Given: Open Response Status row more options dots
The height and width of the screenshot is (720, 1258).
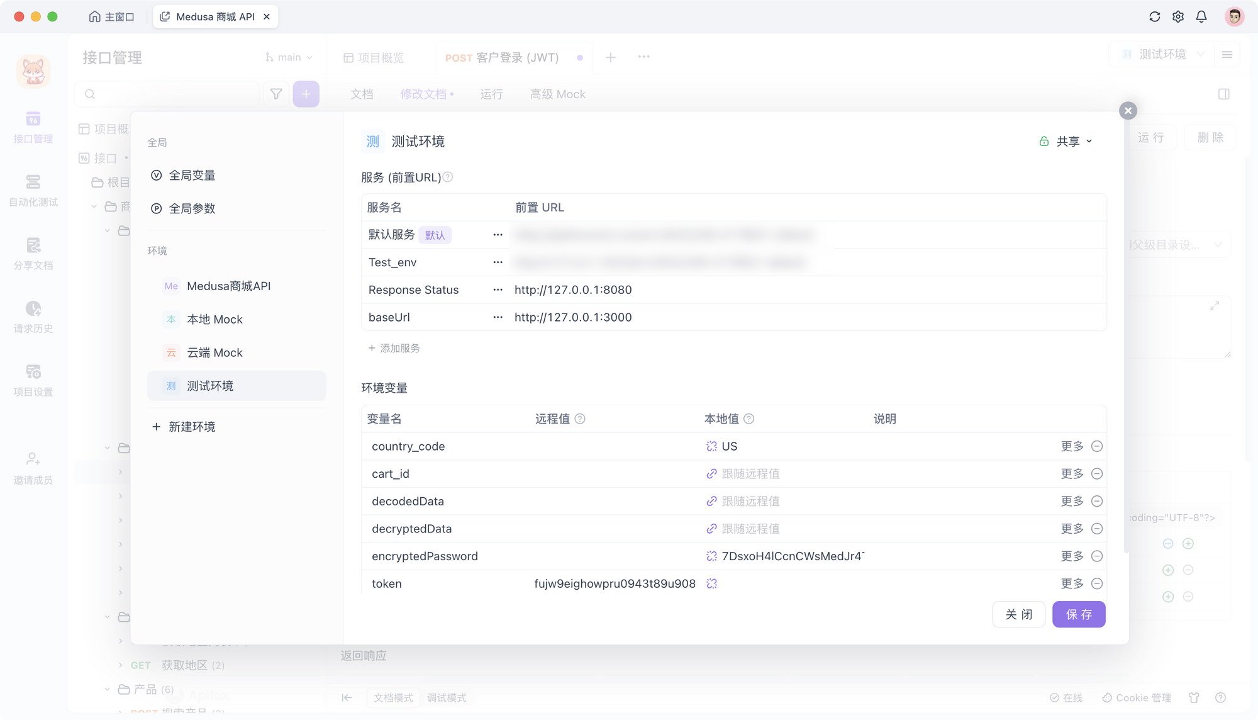Looking at the screenshot, I should point(498,290).
